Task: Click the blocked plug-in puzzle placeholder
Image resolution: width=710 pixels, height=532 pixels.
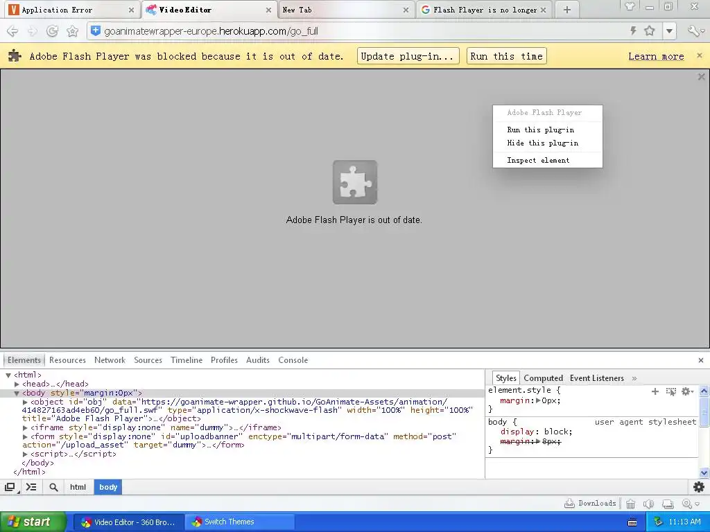Action: [355, 182]
